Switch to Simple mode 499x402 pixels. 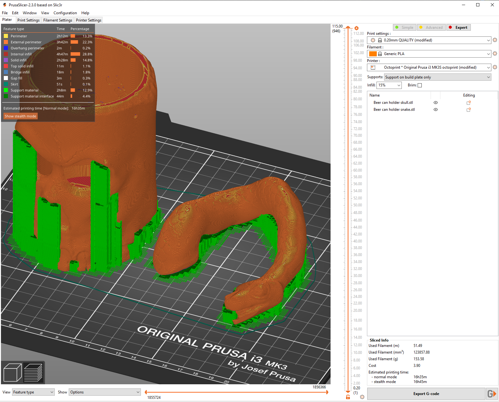[405, 28]
